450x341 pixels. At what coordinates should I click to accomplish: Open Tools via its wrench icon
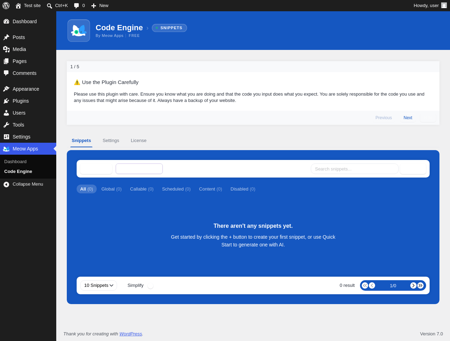pyautogui.click(x=6, y=125)
